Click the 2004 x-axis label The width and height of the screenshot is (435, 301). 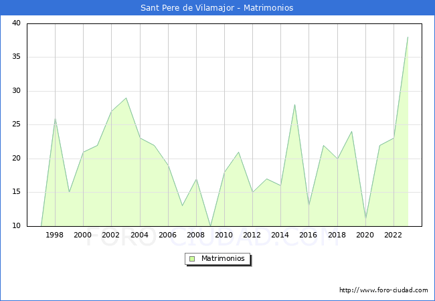tap(140, 235)
